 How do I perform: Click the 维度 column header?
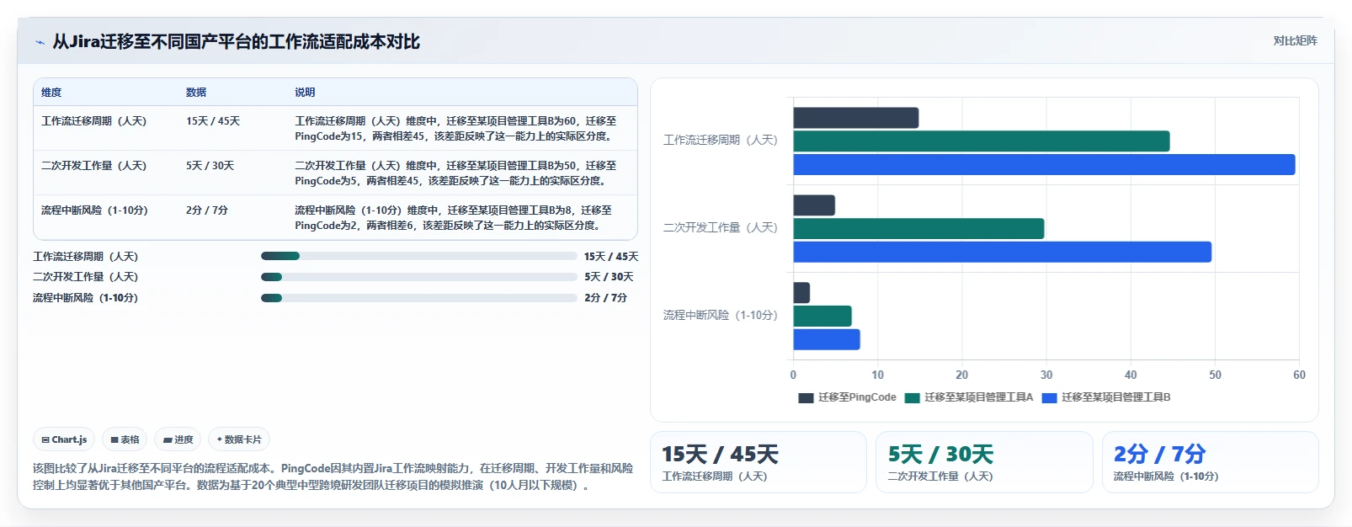[x=51, y=93]
